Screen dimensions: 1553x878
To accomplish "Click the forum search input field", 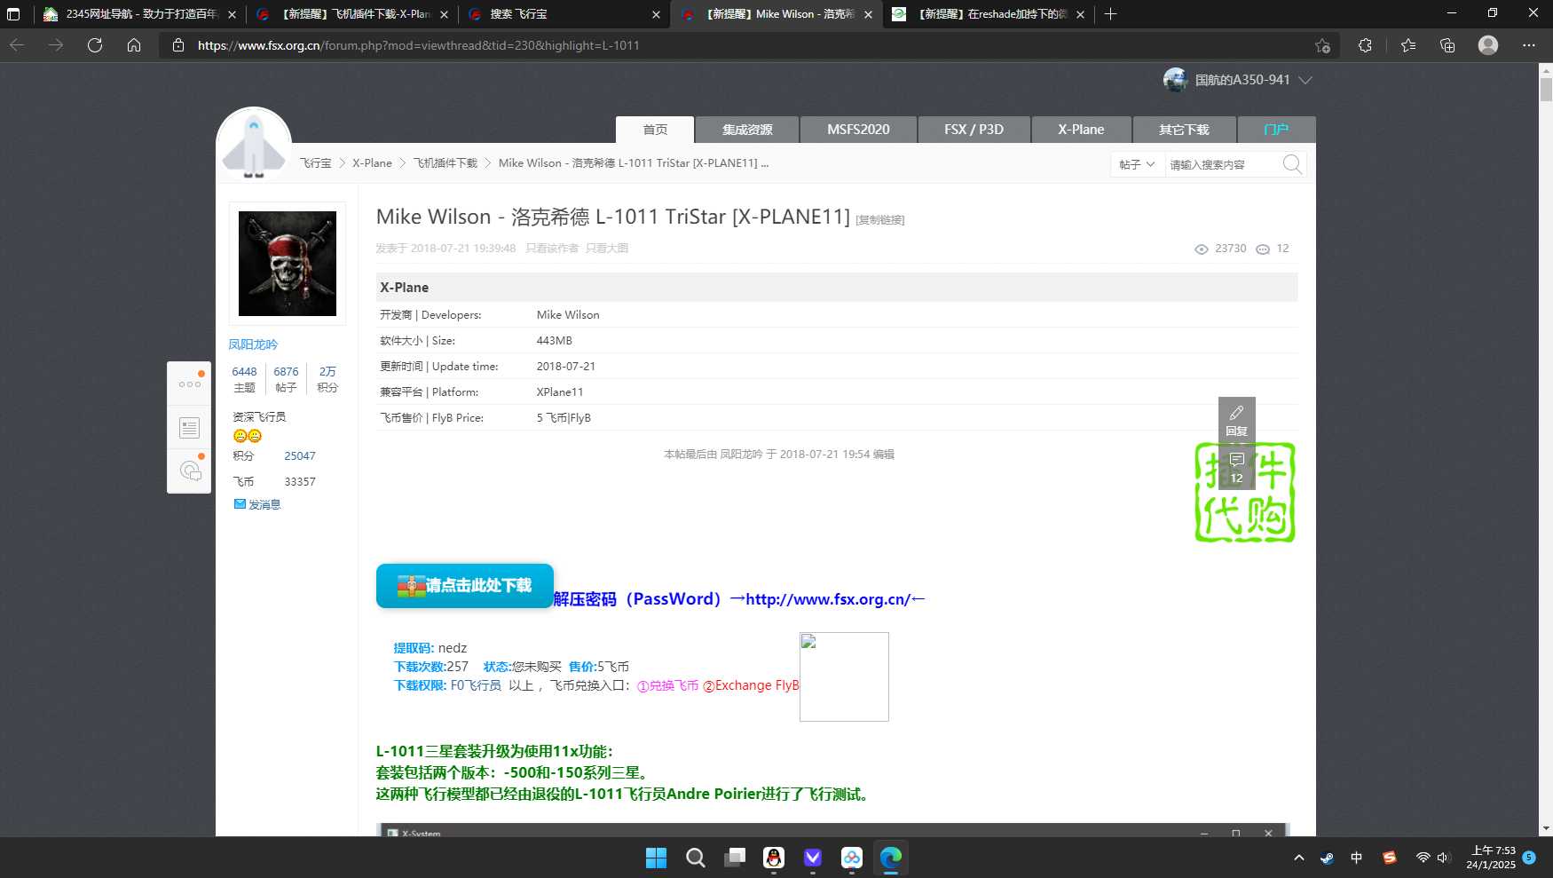I will click(1223, 164).
